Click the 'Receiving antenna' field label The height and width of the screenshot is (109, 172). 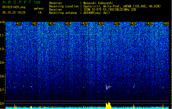63,13
